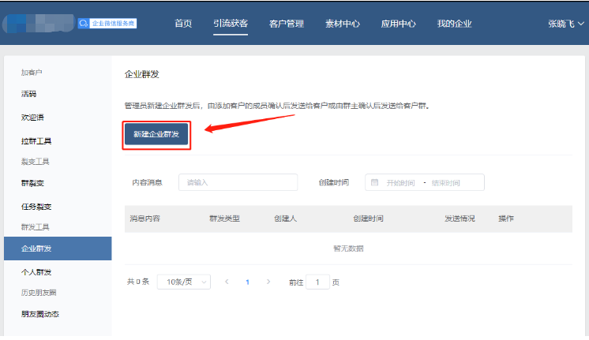Open the 首页 navigation tab
The height and width of the screenshot is (340, 589).
click(183, 24)
